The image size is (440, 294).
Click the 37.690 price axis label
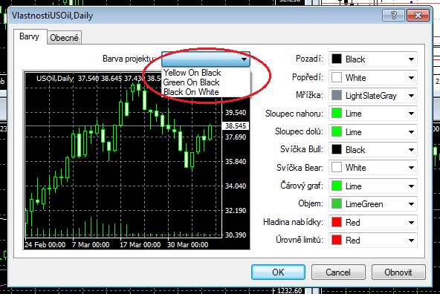coord(236,137)
